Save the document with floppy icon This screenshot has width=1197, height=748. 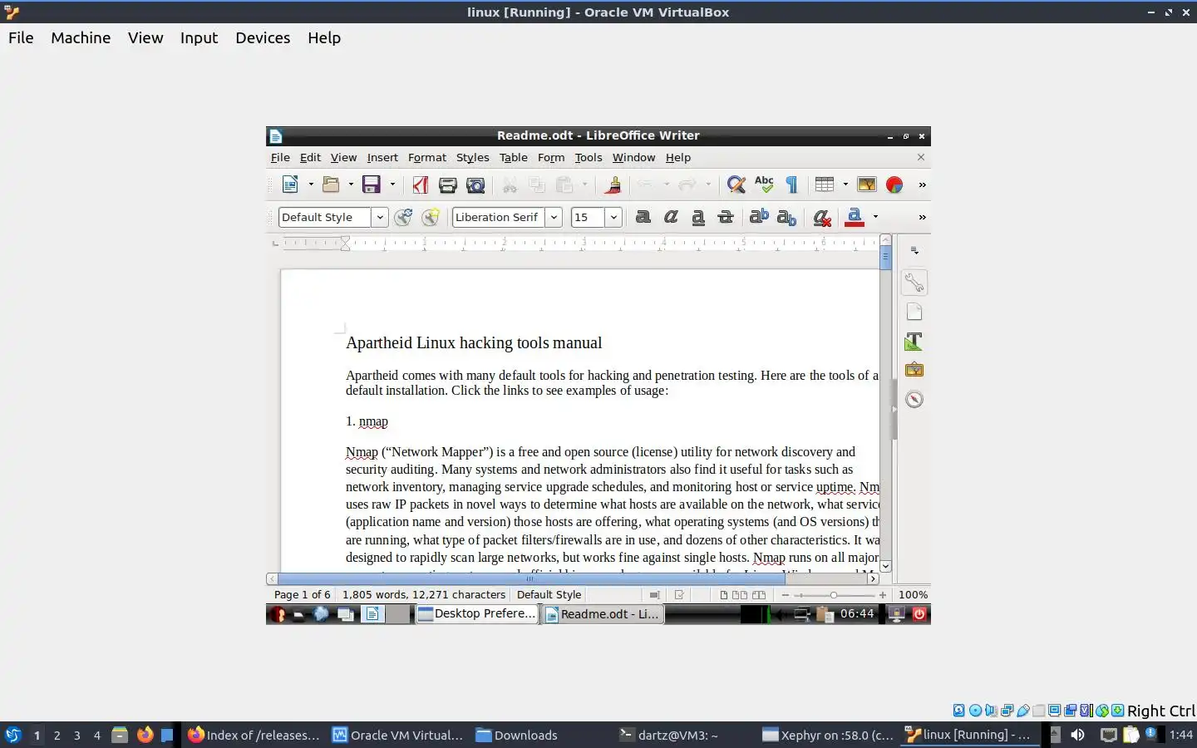click(372, 185)
